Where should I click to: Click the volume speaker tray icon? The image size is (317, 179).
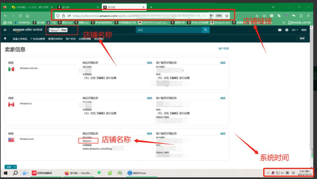click(x=282, y=173)
